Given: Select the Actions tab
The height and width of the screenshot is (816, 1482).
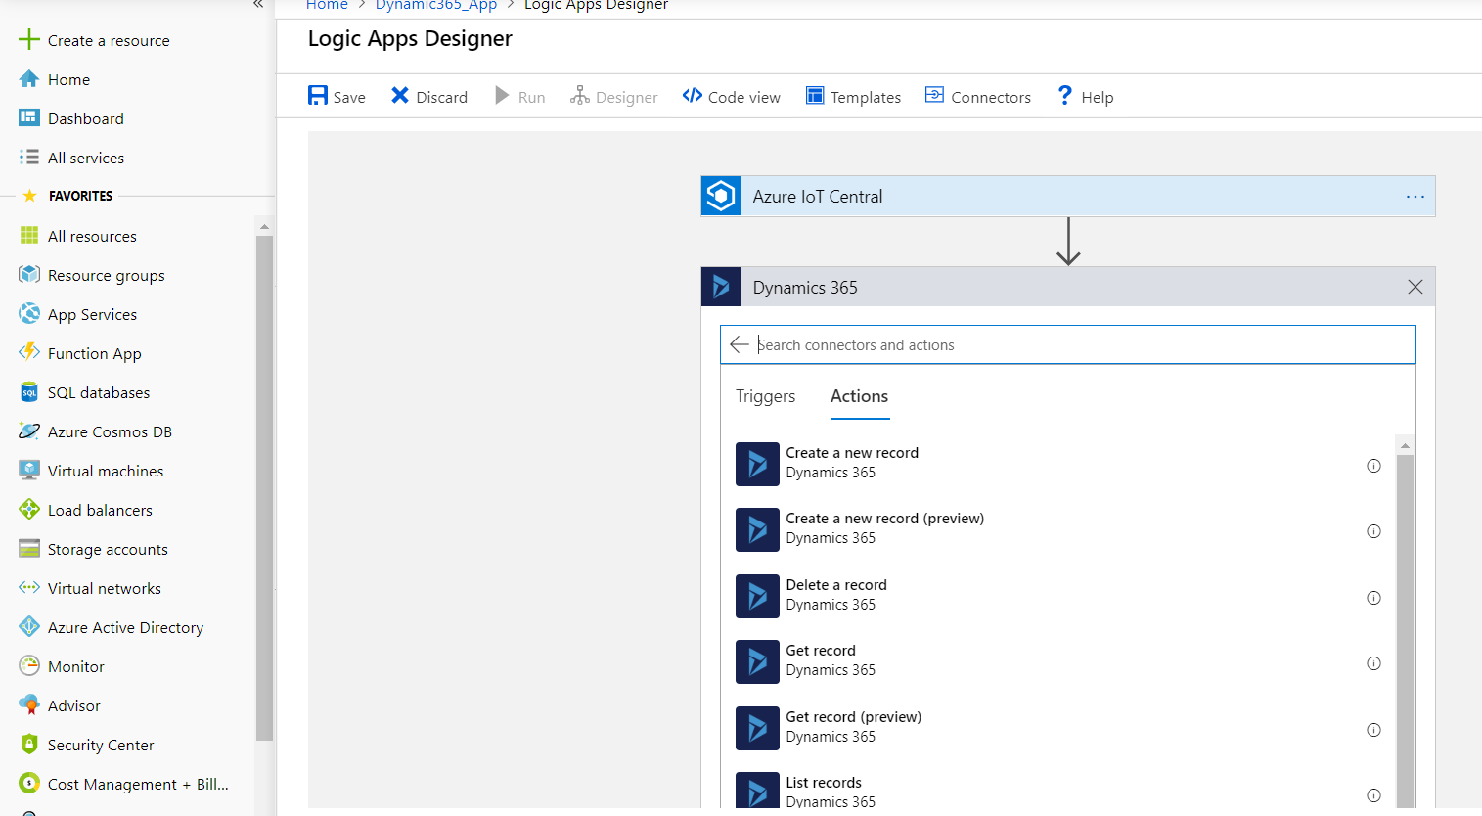Looking at the screenshot, I should click(859, 396).
